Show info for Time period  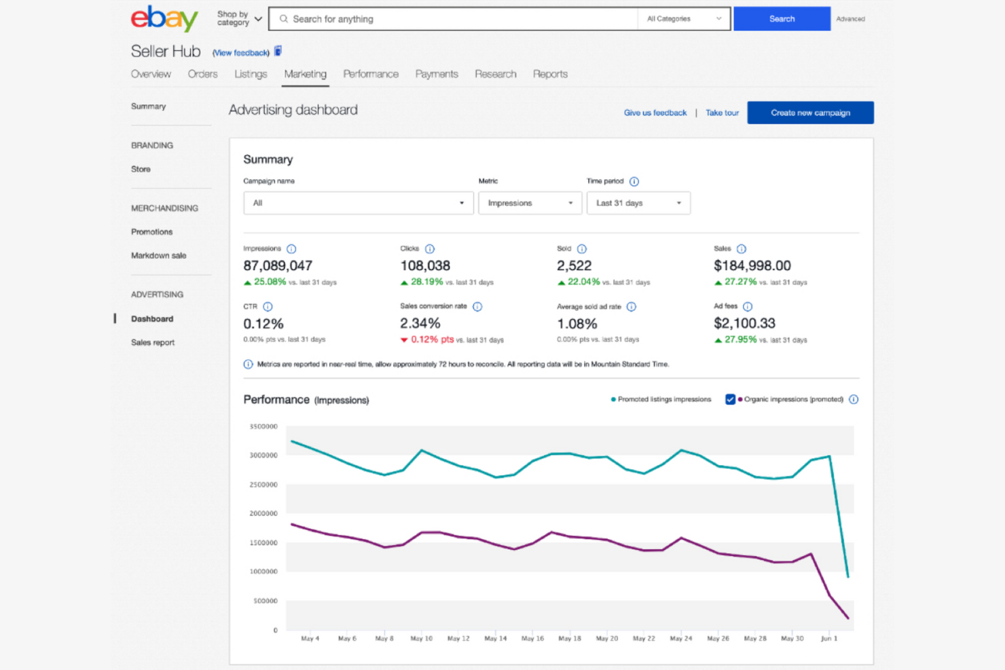point(634,181)
